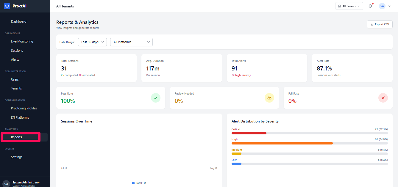Click the green Pass Rate checkmark icon
The height and width of the screenshot is (187, 398).
[x=156, y=98]
